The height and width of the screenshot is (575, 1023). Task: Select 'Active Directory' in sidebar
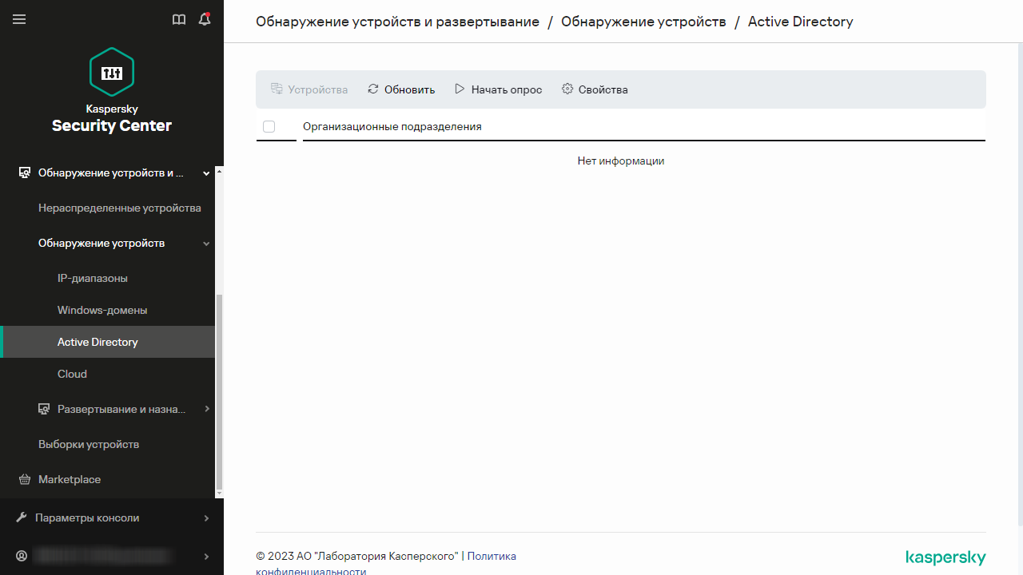tap(109, 342)
